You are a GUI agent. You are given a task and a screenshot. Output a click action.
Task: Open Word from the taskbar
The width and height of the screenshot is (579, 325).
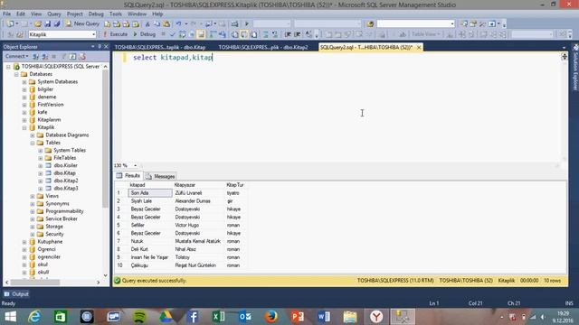click(324, 317)
